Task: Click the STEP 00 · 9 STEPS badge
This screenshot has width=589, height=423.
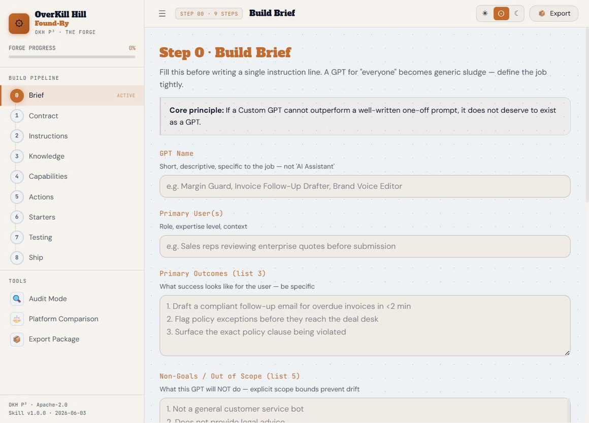Action: [209, 14]
